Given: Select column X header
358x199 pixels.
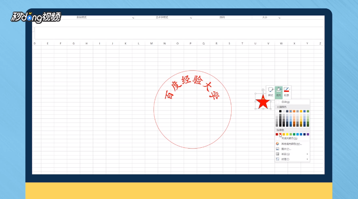Looking at the screenshot, I should click(x=294, y=43).
